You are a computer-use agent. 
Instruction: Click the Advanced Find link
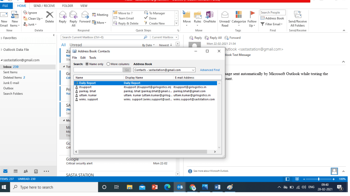point(210,70)
